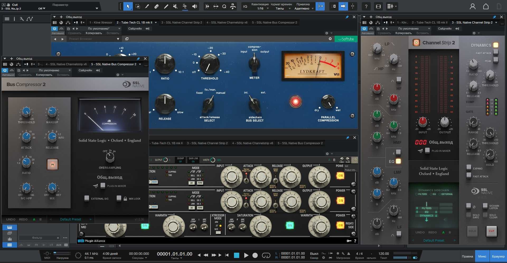
Task: Enable EXTERNAL S/C checkbox
Action: tap(87, 198)
